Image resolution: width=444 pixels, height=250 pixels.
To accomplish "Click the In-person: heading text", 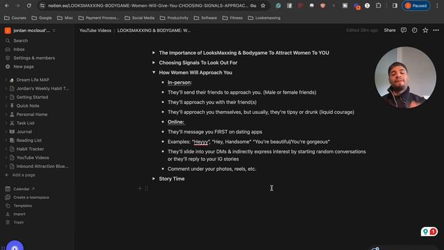I will pos(180,83).
